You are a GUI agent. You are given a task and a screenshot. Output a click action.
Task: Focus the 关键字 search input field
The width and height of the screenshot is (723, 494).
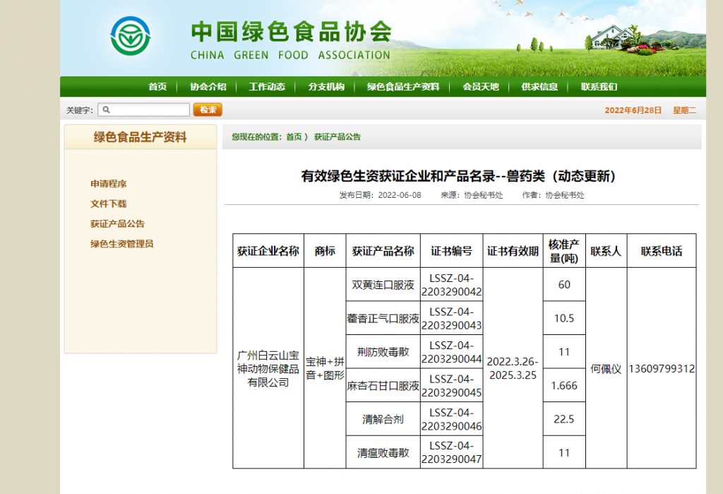pos(144,110)
